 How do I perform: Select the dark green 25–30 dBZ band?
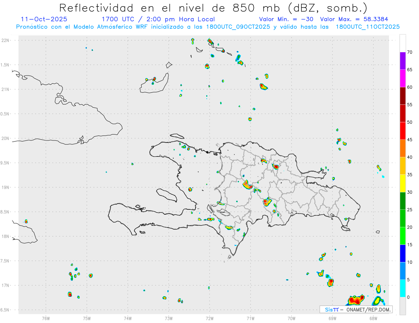click(x=403, y=201)
